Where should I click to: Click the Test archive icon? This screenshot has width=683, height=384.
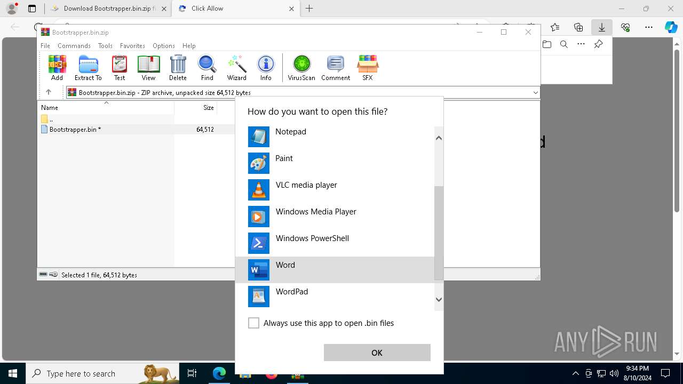120,68
